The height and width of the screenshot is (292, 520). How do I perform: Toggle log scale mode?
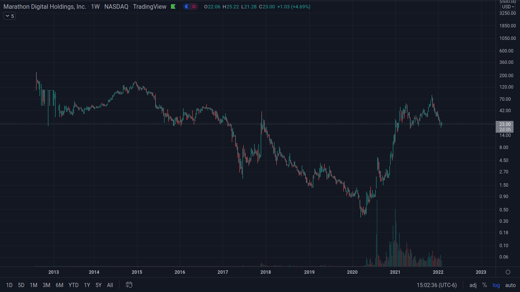(496, 285)
